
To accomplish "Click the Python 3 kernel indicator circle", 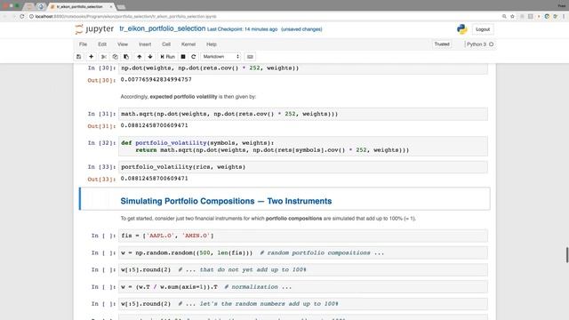I will coord(492,44).
